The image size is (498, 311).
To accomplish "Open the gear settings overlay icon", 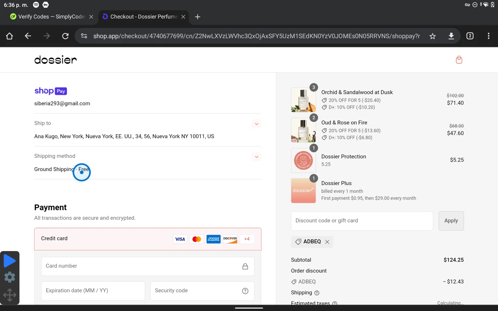I will [x=10, y=277].
